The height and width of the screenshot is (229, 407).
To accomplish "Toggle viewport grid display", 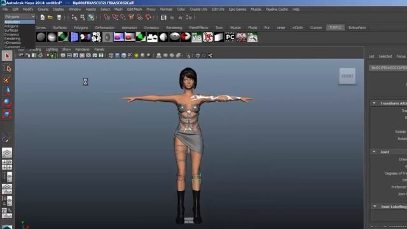I will pos(63,55).
